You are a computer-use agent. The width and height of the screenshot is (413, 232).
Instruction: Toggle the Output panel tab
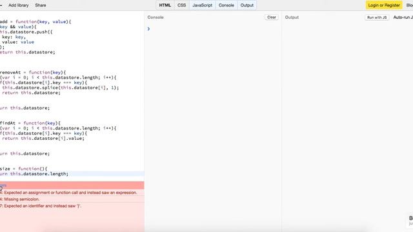coord(247,5)
